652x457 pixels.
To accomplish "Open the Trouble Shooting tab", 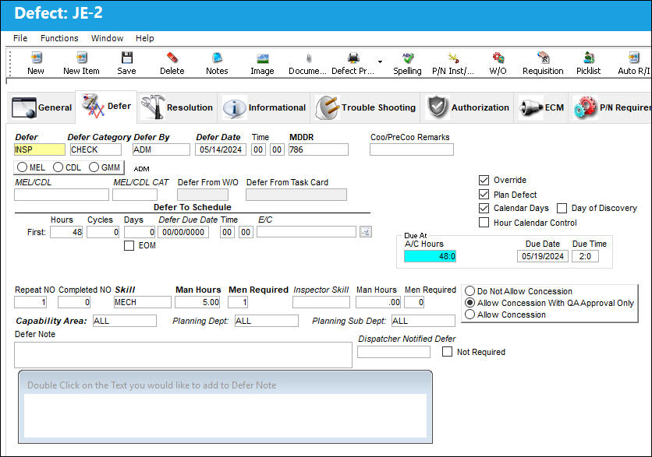I will 366,107.
